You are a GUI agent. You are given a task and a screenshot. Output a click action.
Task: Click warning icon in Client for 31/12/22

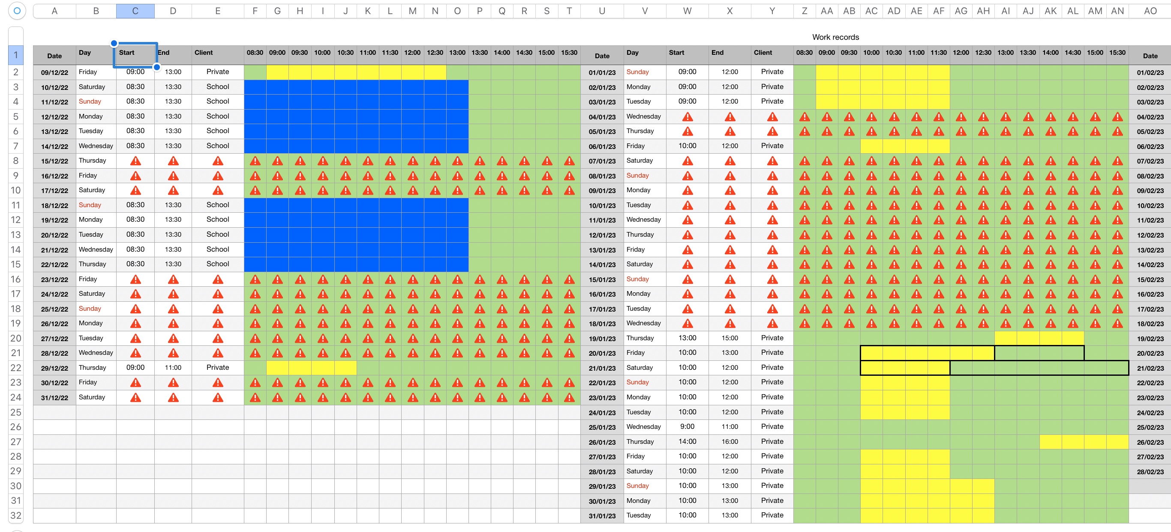(218, 398)
